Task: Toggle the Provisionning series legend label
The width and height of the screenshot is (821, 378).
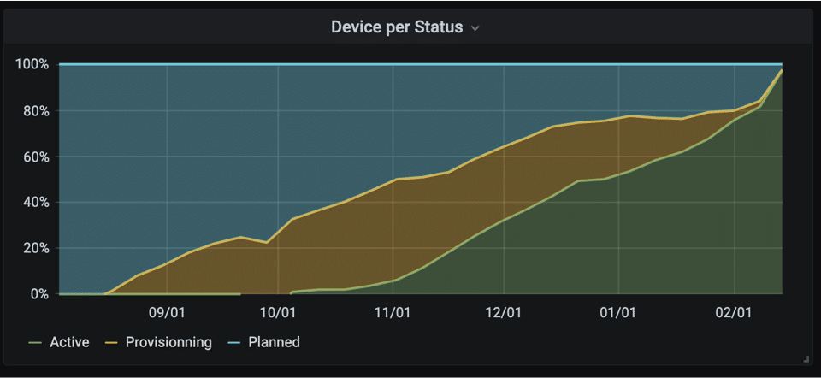Action: (x=168, y=342)
